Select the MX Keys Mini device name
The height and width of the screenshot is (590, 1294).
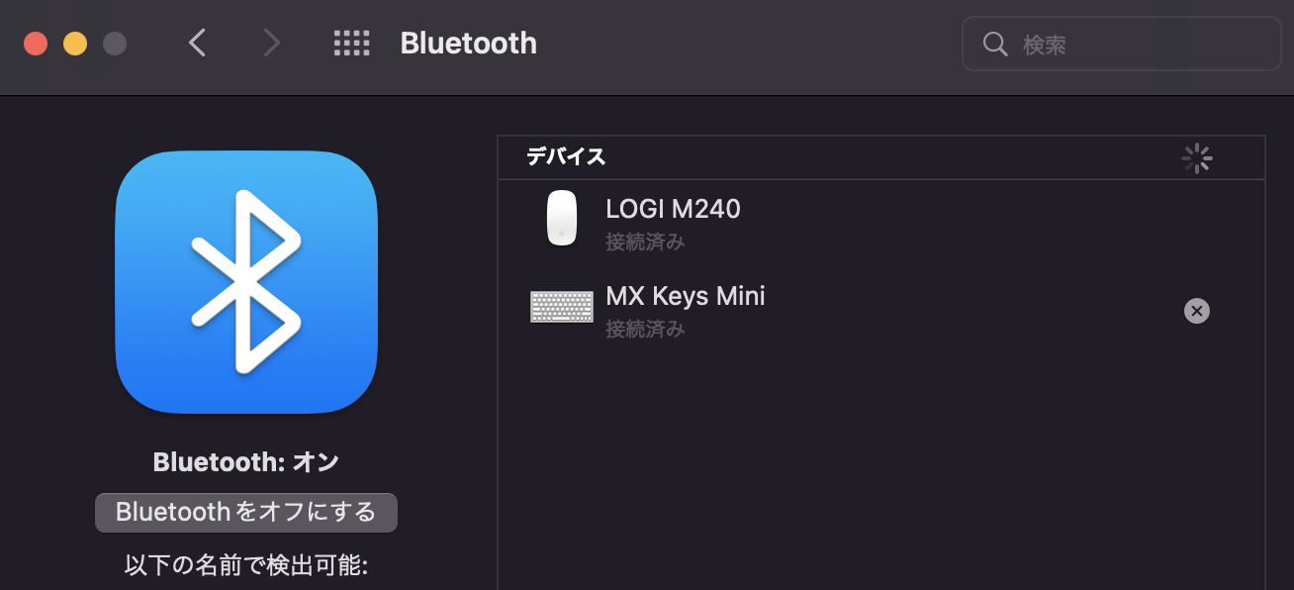685,296
